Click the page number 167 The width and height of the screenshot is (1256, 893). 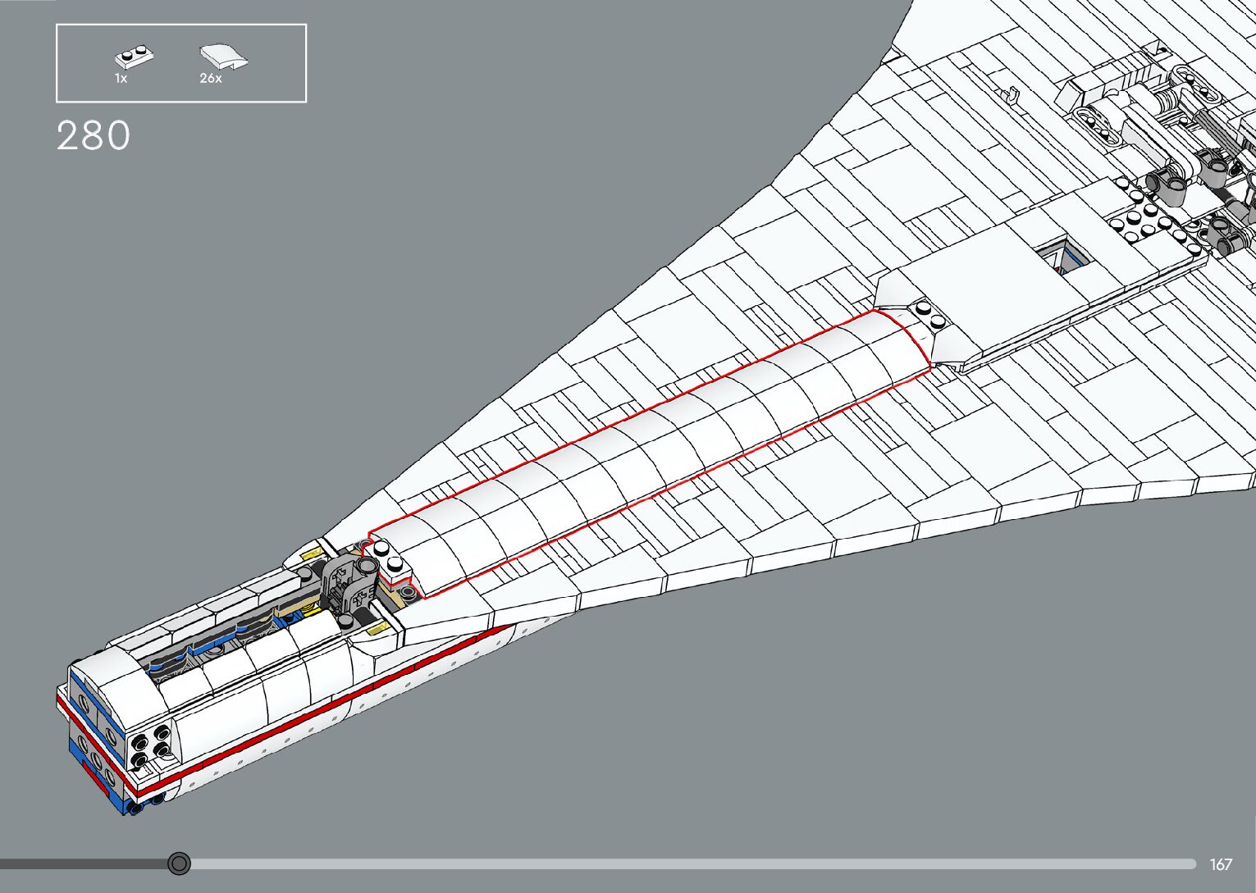[1221, 864]
